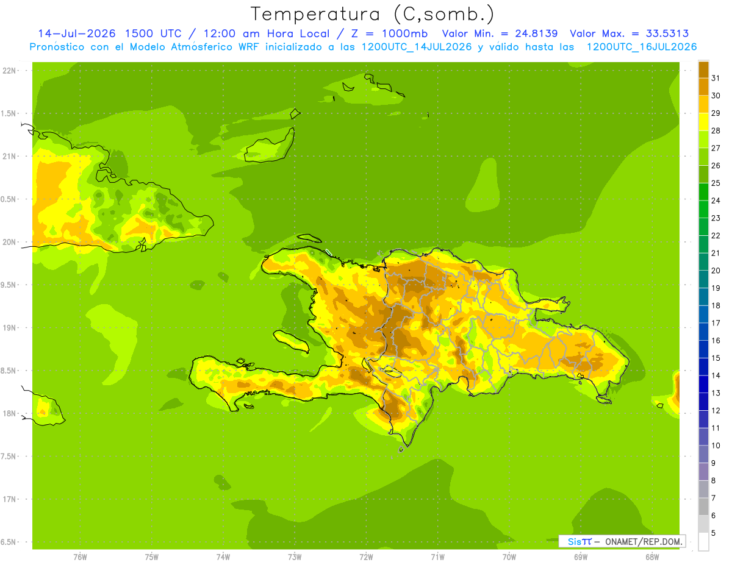This screenshot has height=565, width=732.
Task: Click the '75W' longitude label
Action: click(151, 557)
